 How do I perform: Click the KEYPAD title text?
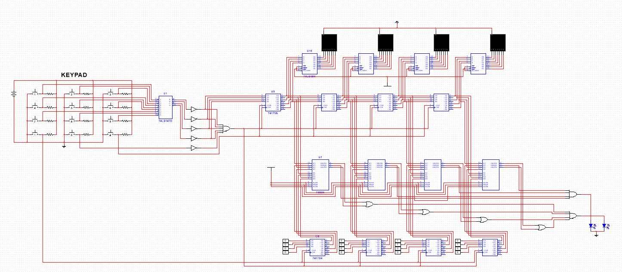tap(74, 75)
